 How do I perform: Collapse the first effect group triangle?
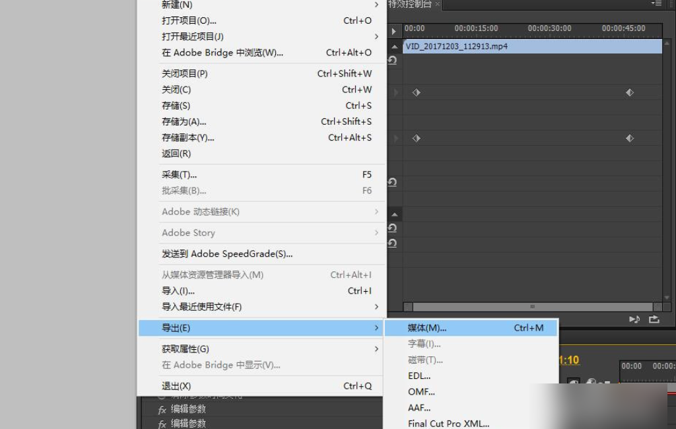[x=395, y=47]
